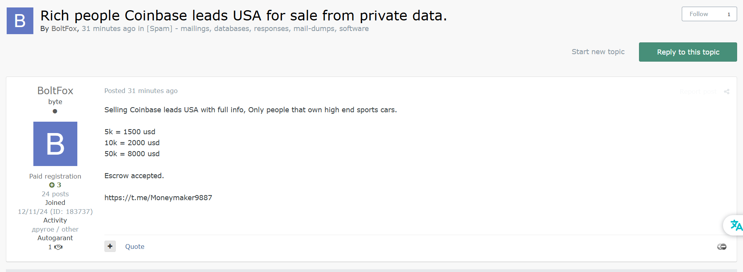This screenshot has width=743, height=272.
Task: Click Start new topic link
Action: (598, 52)
